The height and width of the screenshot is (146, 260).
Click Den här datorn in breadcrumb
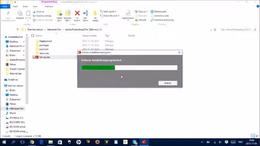[35, 30]
